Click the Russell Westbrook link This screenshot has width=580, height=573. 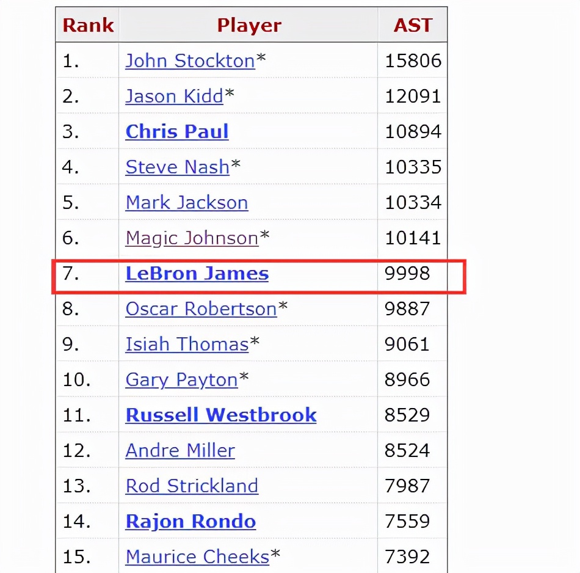tap(221, 415)
